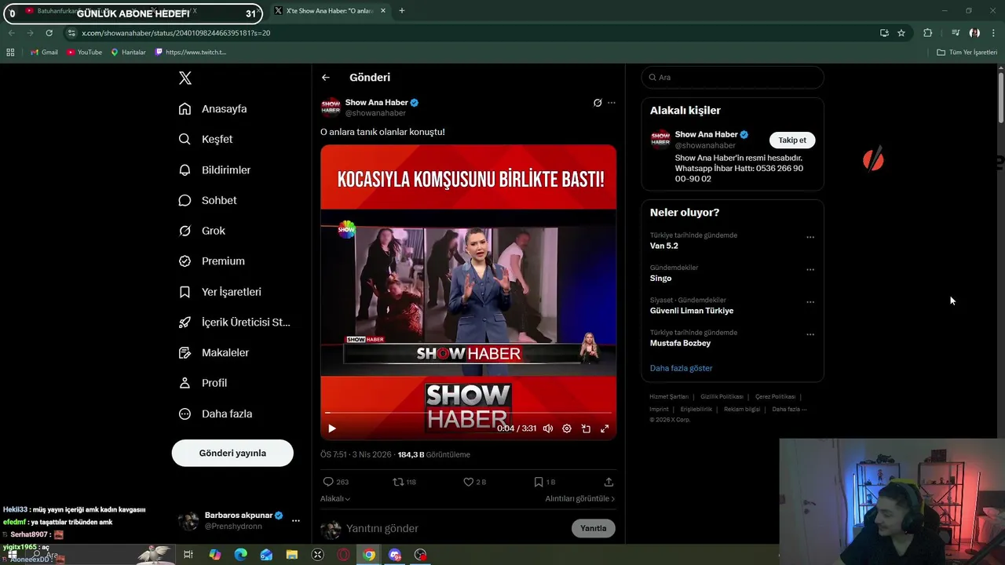Open Keşfet from the sidebar
The height and width of the screenshot is (565, 1005).
coord(205,139)
